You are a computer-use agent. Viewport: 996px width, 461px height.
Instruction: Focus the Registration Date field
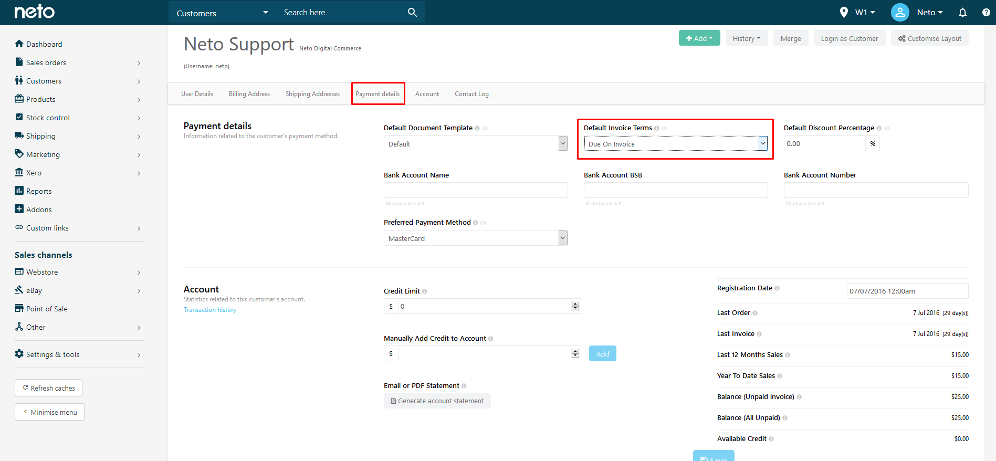click(908, 291)
